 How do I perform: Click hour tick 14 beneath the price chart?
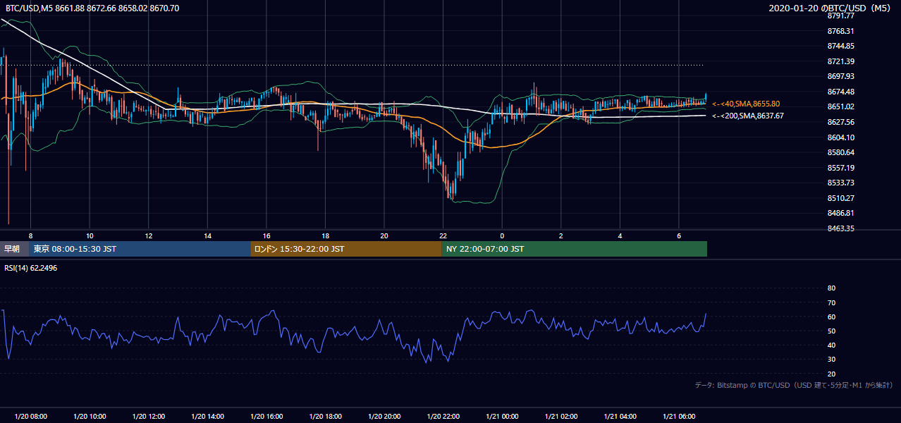click(207, 235)
